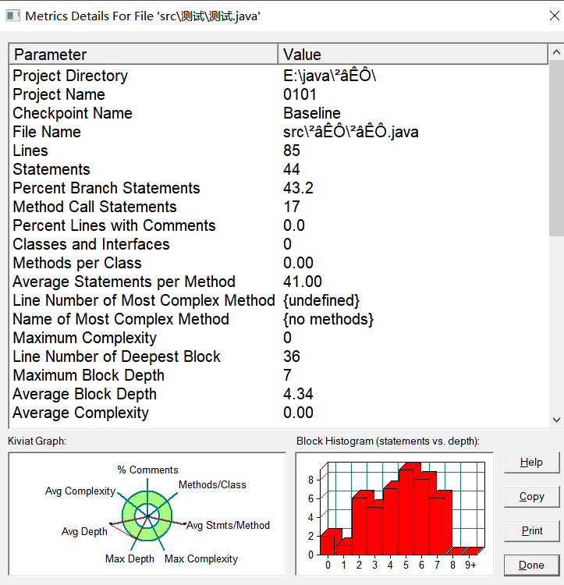Click the scrollbar down arrow
This screenshot has height=585, width=564.
[x=556, y=420]
